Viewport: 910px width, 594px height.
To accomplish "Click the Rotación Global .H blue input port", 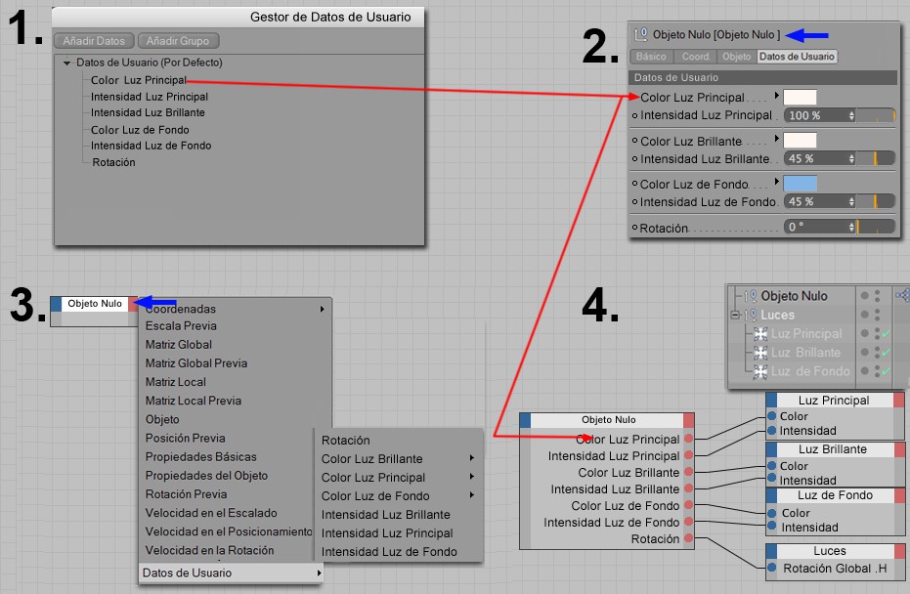I will click(x=772, y=568).
